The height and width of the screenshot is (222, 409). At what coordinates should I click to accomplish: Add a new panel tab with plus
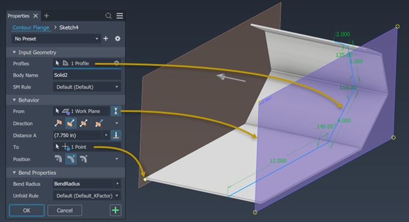coord(46,16)
